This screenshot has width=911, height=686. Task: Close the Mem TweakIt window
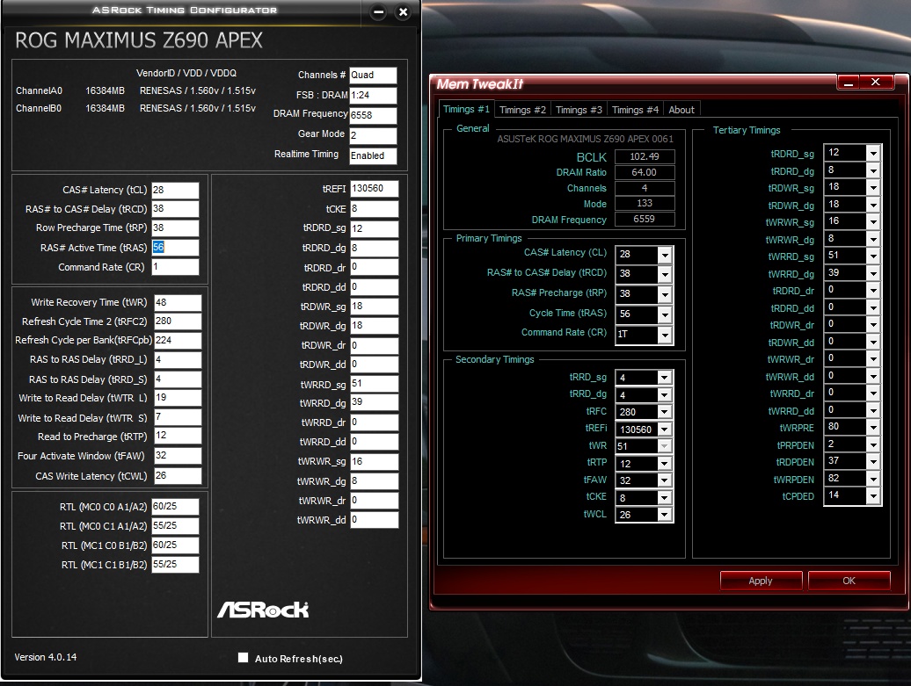[x=876, y=83]
